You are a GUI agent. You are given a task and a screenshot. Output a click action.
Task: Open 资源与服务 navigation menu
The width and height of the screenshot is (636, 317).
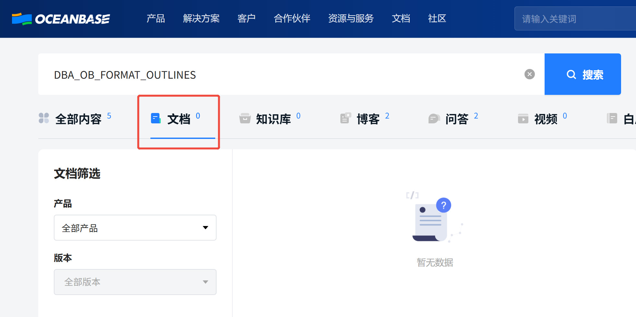pos(351,18)
